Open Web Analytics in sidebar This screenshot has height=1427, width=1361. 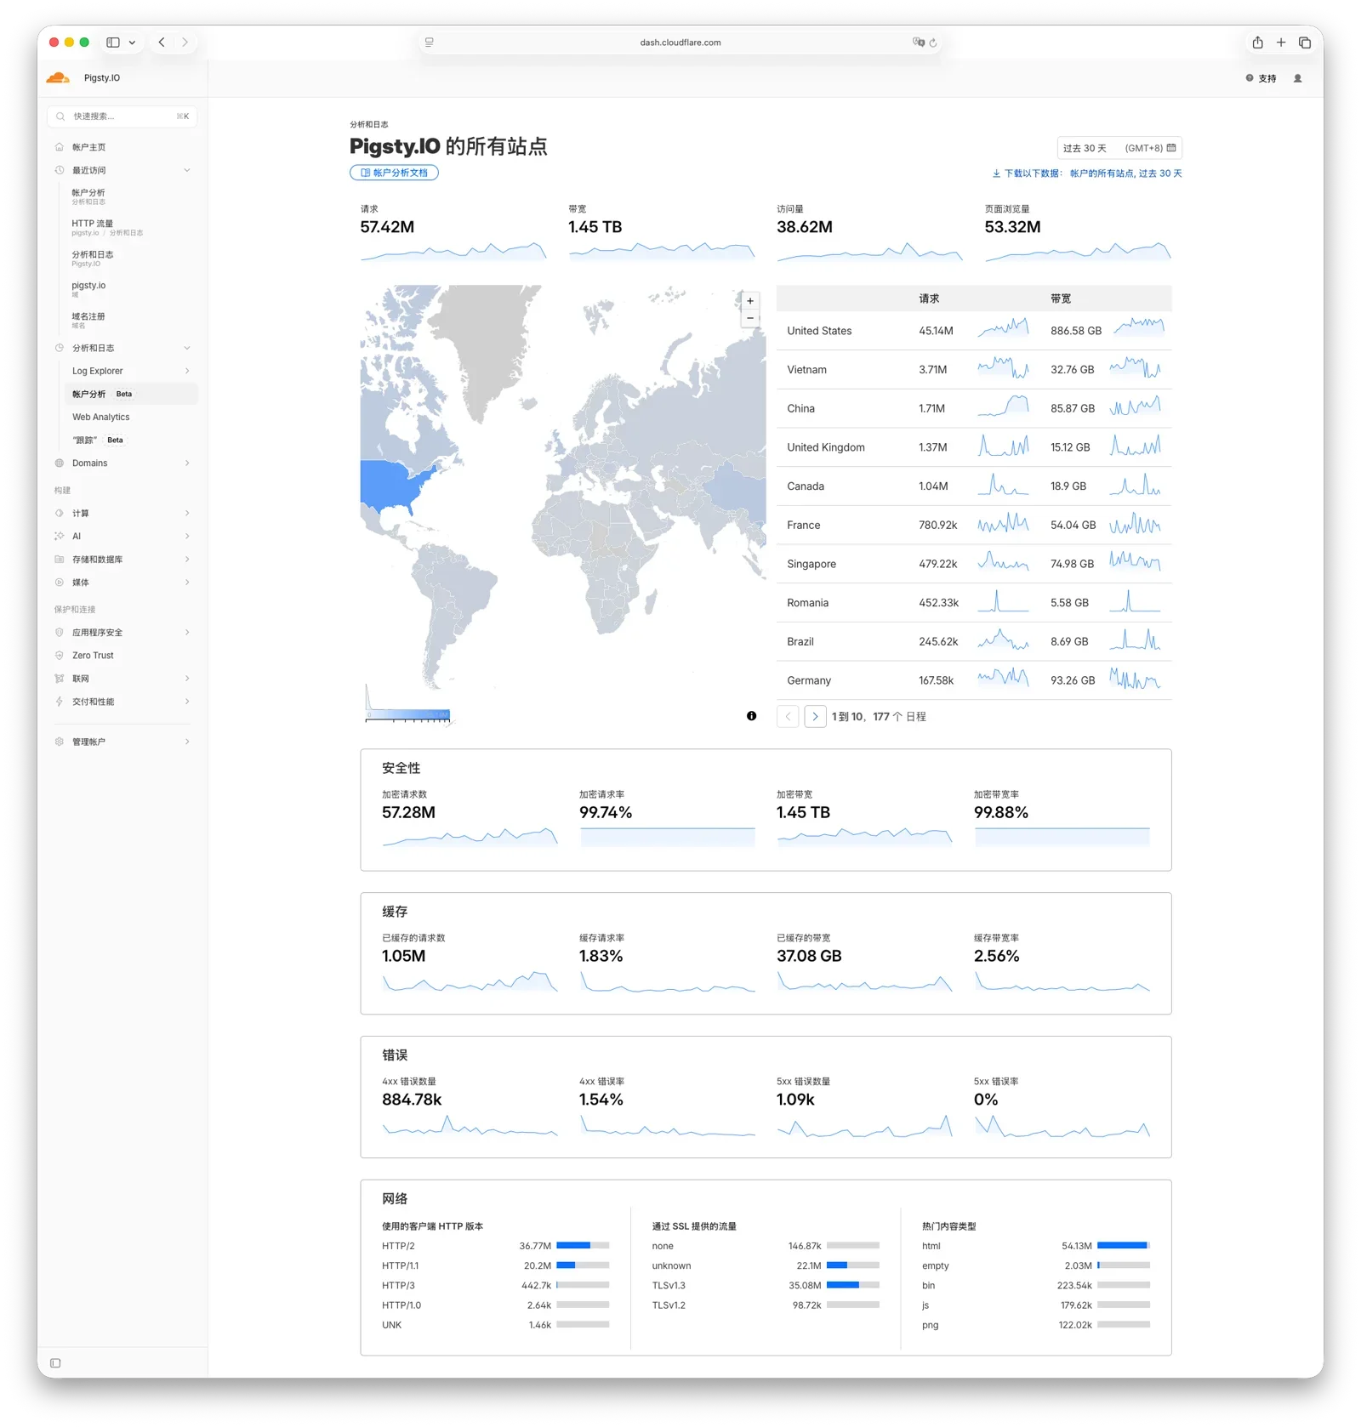coord(101,418)
